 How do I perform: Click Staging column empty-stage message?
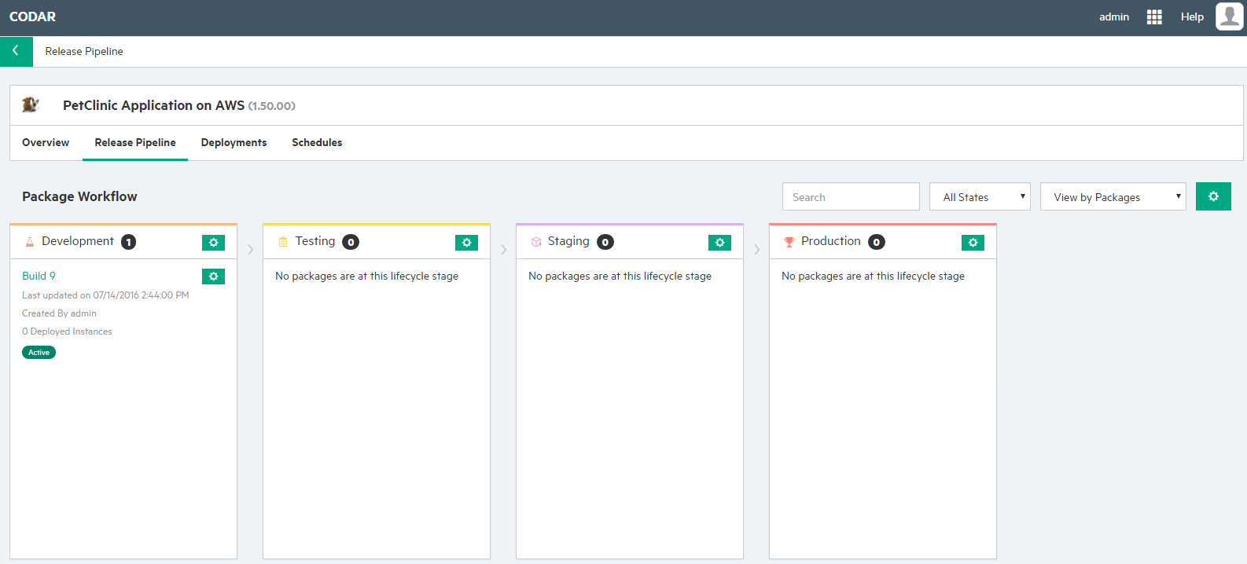pyautogui.click(x=620, y=276)
